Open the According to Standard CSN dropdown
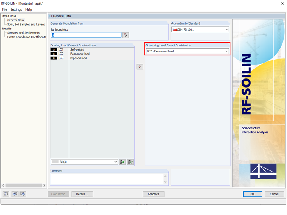Screen dimensions: 287x215 pos(200,29)
